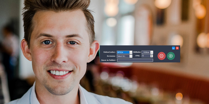
Task: Focus the FPS value box showing 10
Action: 146,56
